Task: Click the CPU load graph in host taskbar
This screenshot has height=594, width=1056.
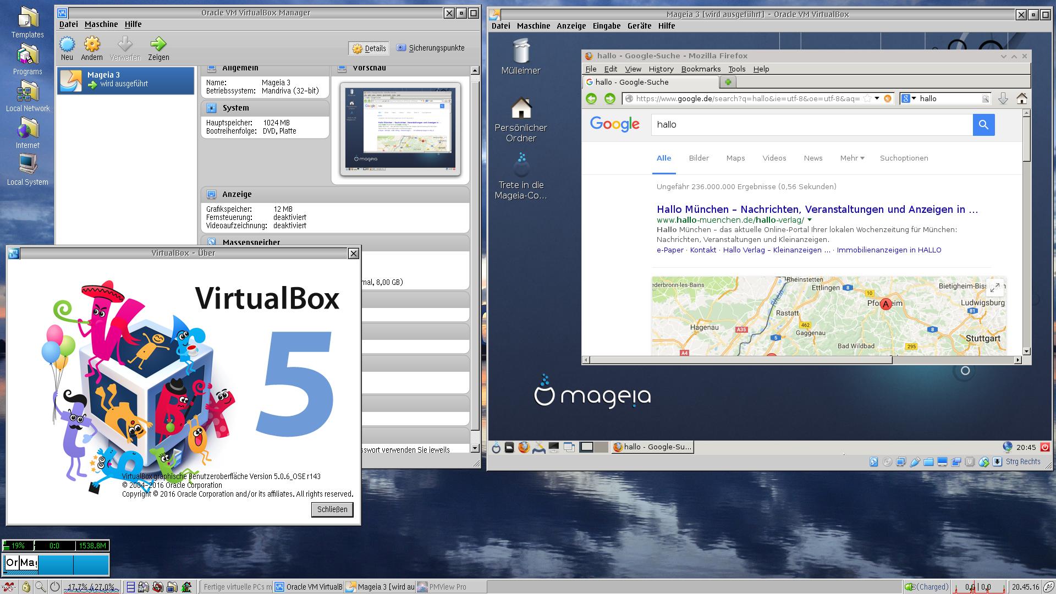Action: point(91,587)
